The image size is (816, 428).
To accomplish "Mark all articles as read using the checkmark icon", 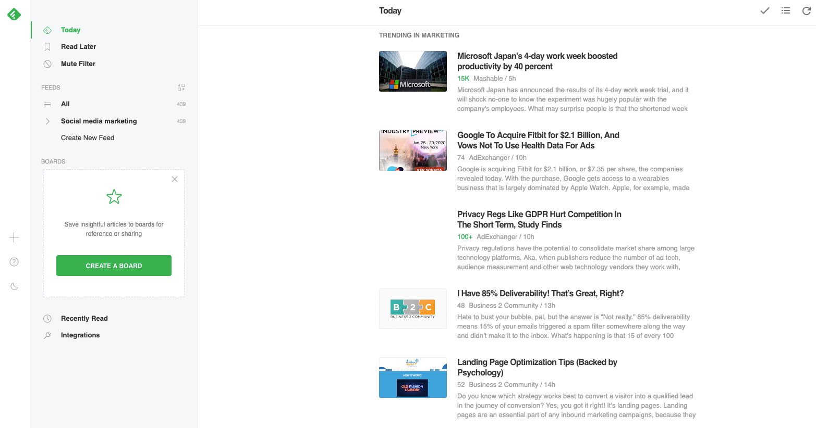I will [x=764, y=10].
